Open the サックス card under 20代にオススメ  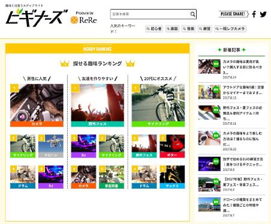[x=172, y=177]
